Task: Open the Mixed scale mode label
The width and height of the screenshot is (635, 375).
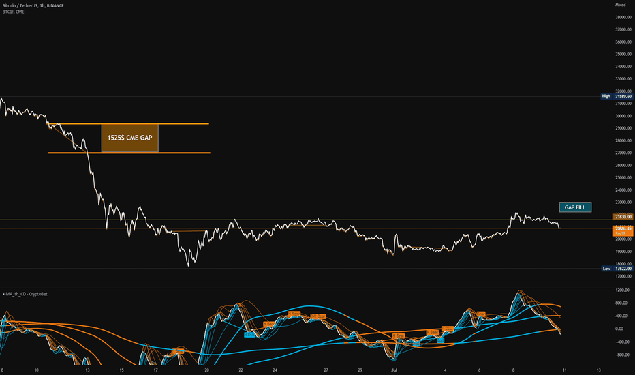Action: click(621, 5)
